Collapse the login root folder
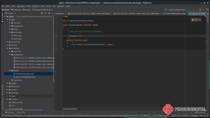The width and height of the screenshot is (210, 118). (5, 16)
